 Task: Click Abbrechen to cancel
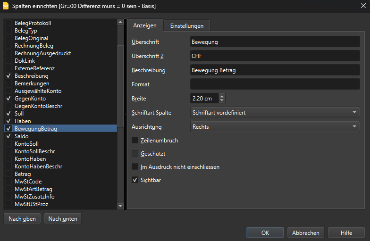pyautogui.click(x=306, y=233)
